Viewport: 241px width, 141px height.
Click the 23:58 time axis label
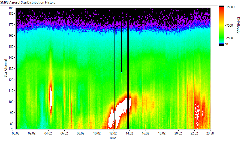(210, 133)
